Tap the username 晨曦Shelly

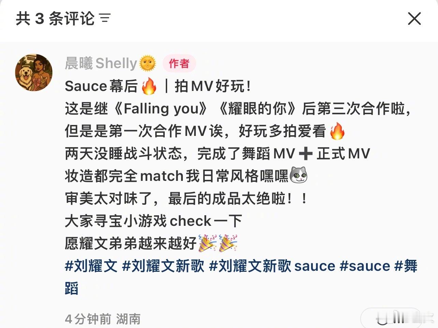pyautogui.click(x=101, y=63)
